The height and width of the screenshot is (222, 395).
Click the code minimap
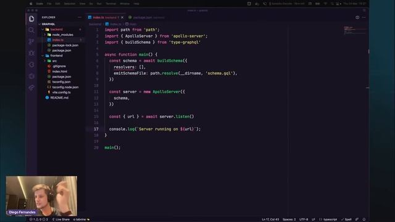coord(355,30)
